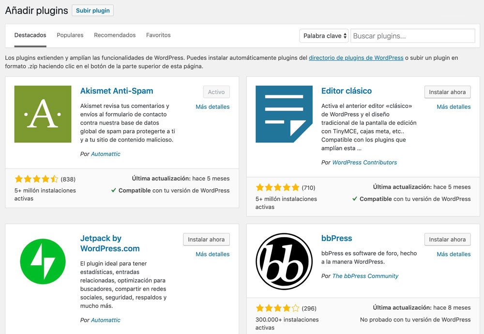Focus the Buscar plugins search field
The image size is (484, 334).
coord(412,36)
